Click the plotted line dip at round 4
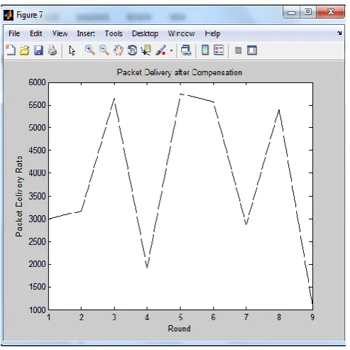 147,267
